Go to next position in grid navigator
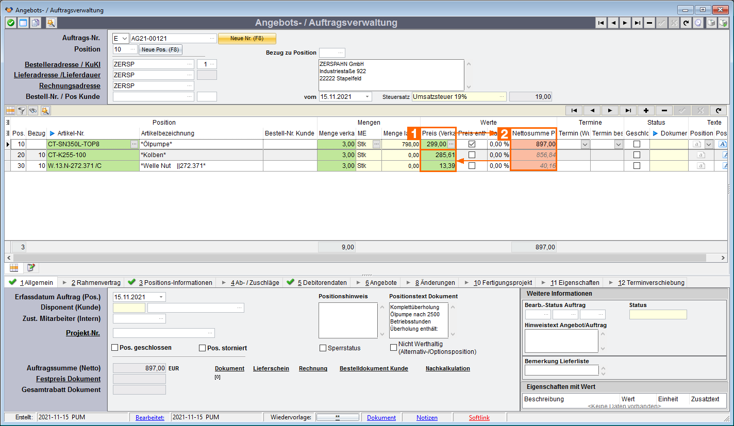 pos(610,110)
